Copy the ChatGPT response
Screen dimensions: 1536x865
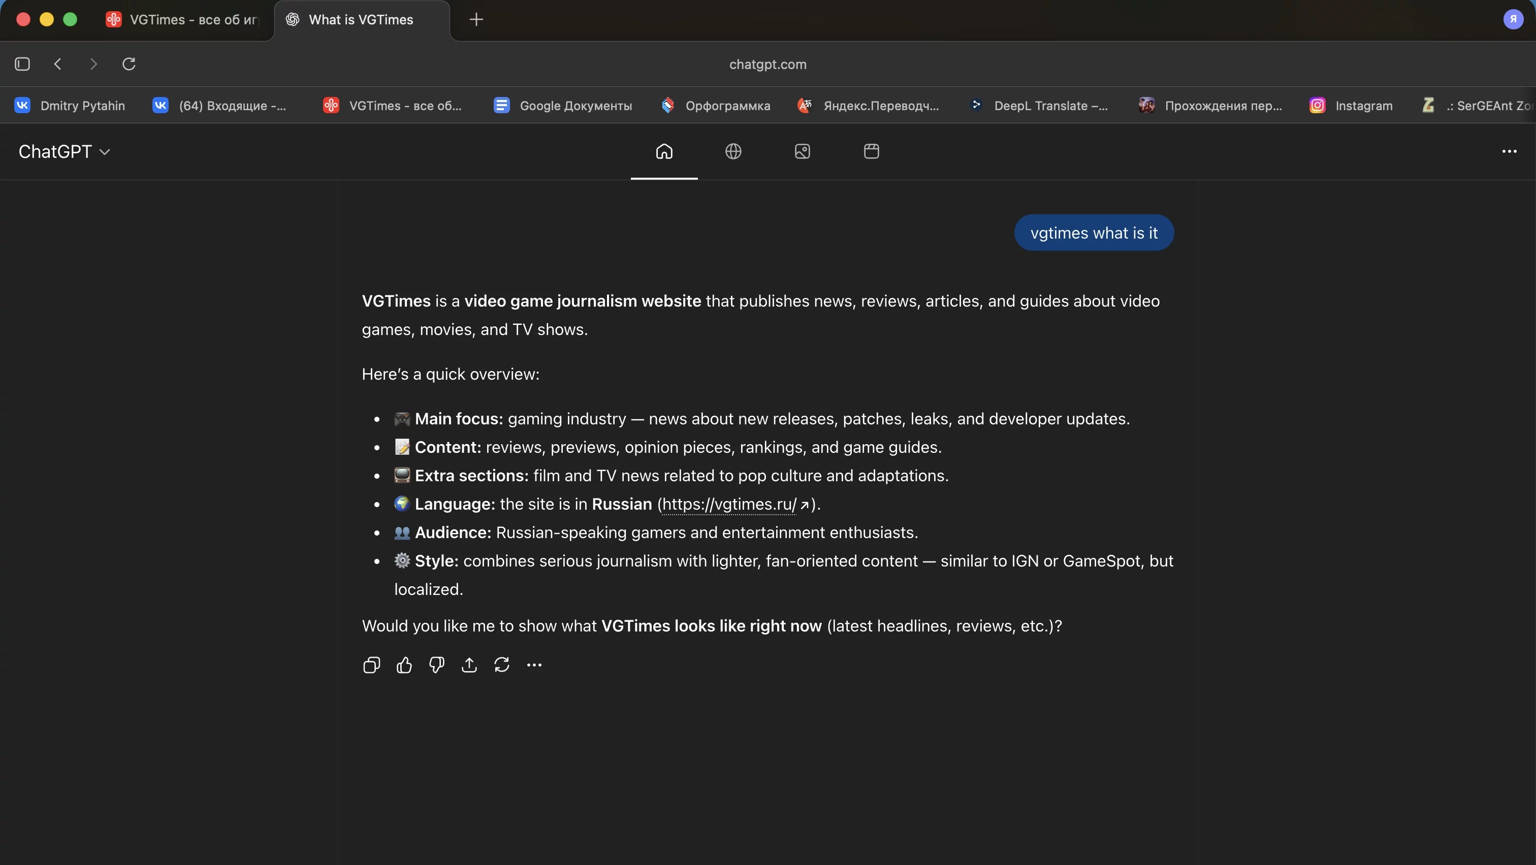pyautogui.click(x=371, y=665)
